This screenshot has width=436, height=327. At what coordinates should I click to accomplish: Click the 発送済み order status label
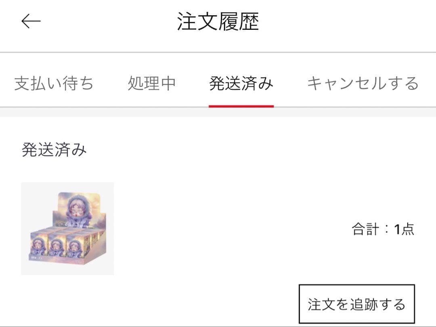54,150
